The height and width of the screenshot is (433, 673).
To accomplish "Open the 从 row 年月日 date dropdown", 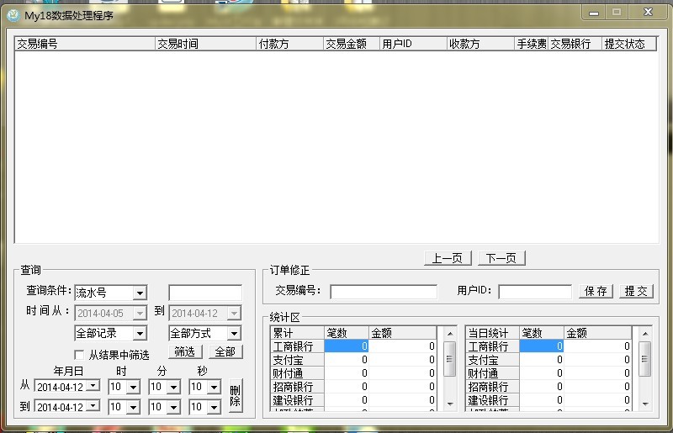I will [93, 386].
